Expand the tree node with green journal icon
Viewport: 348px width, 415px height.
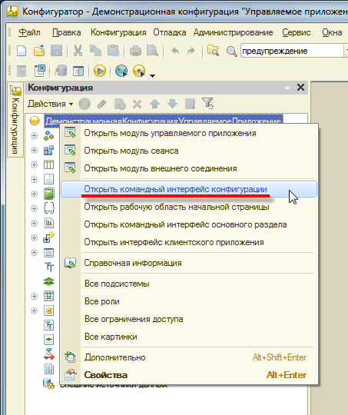[x=34, y=194]
